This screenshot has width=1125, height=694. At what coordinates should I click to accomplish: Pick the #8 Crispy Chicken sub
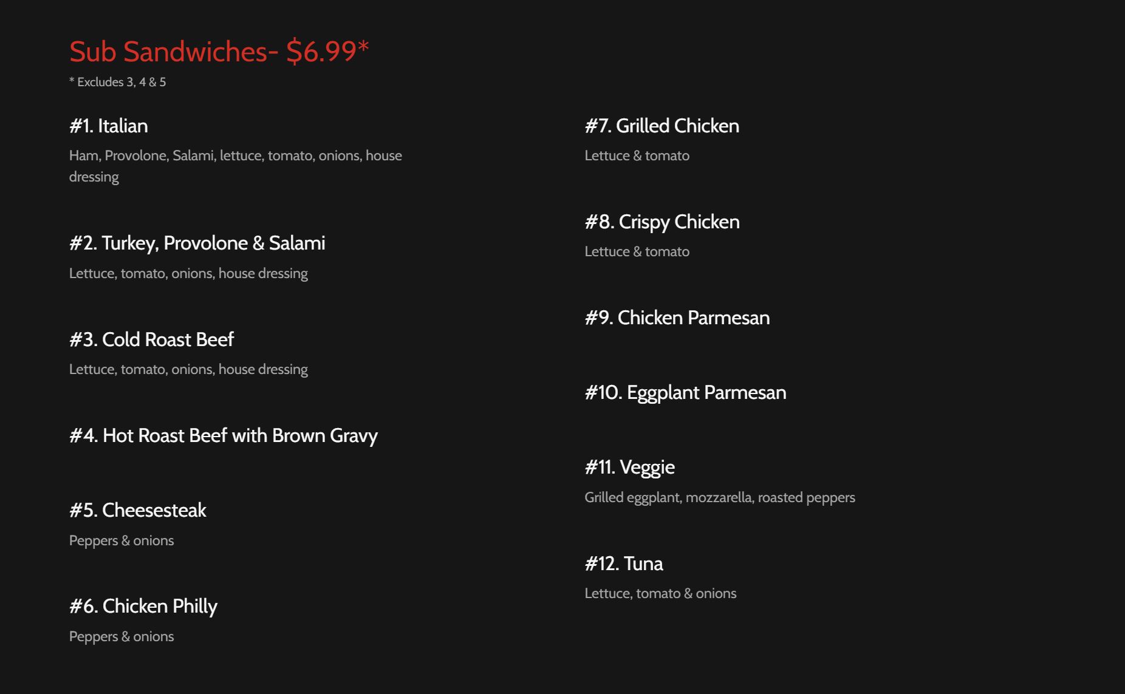662,222
